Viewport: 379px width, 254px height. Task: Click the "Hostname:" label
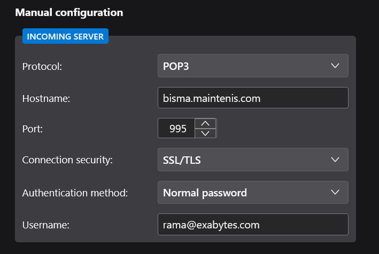click(x=46, y=98)
